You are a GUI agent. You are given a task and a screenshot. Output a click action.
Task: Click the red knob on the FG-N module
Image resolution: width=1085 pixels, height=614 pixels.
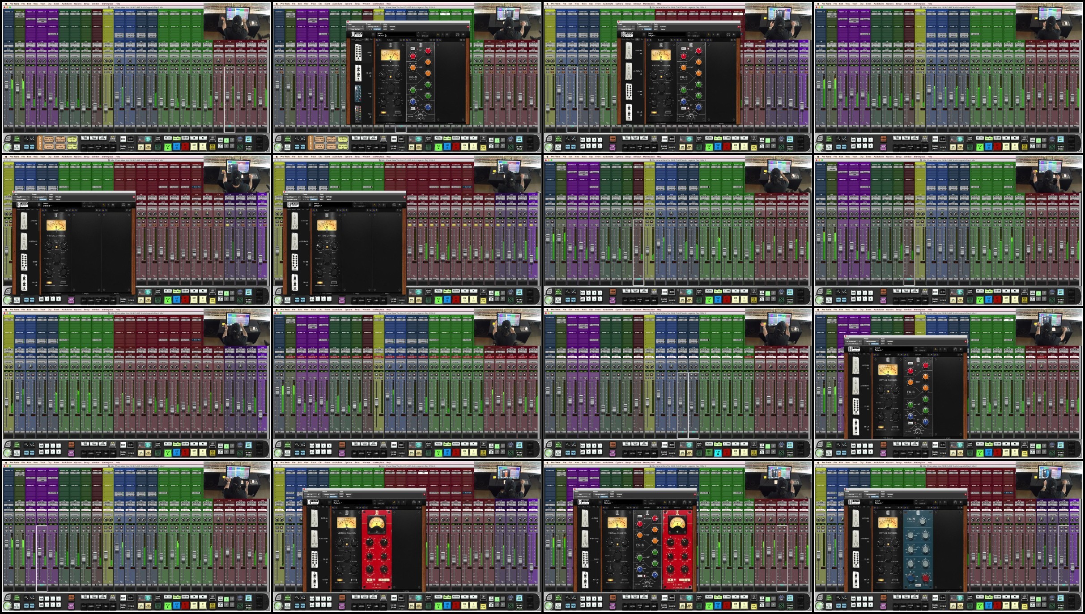(x=925, y=578)
